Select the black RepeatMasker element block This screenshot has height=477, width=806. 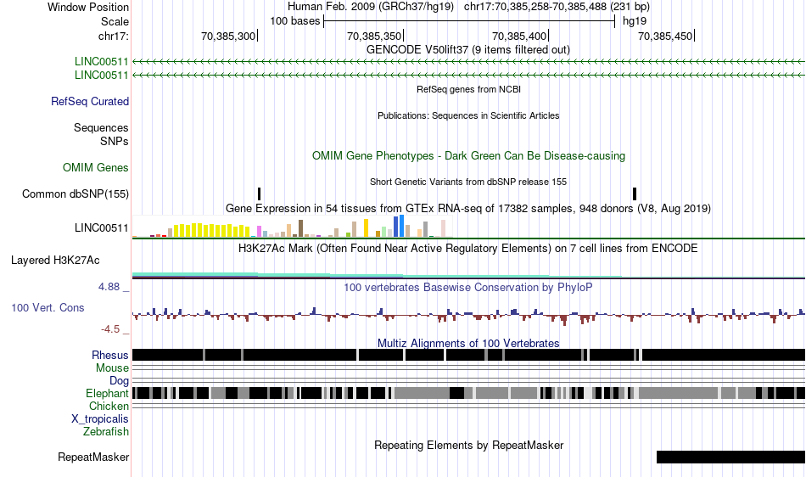click(731, 457)
